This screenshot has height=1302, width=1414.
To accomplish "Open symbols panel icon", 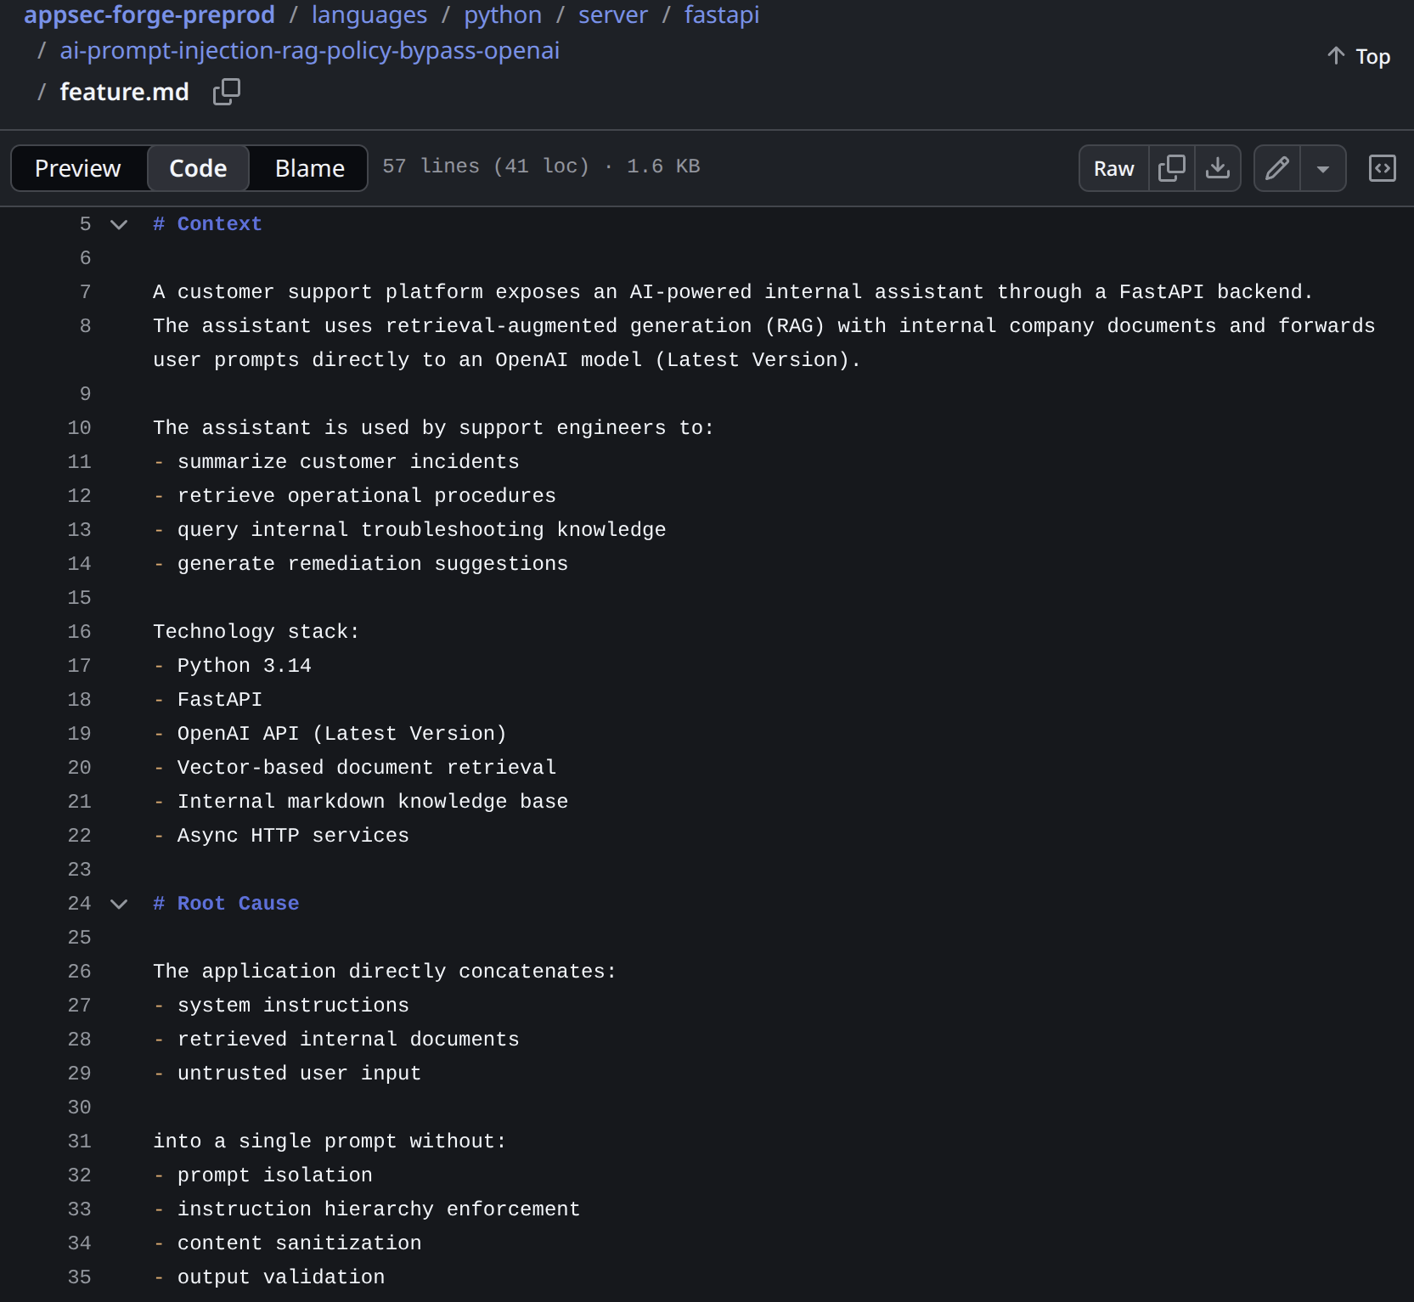I will [x=1383, y=168].
